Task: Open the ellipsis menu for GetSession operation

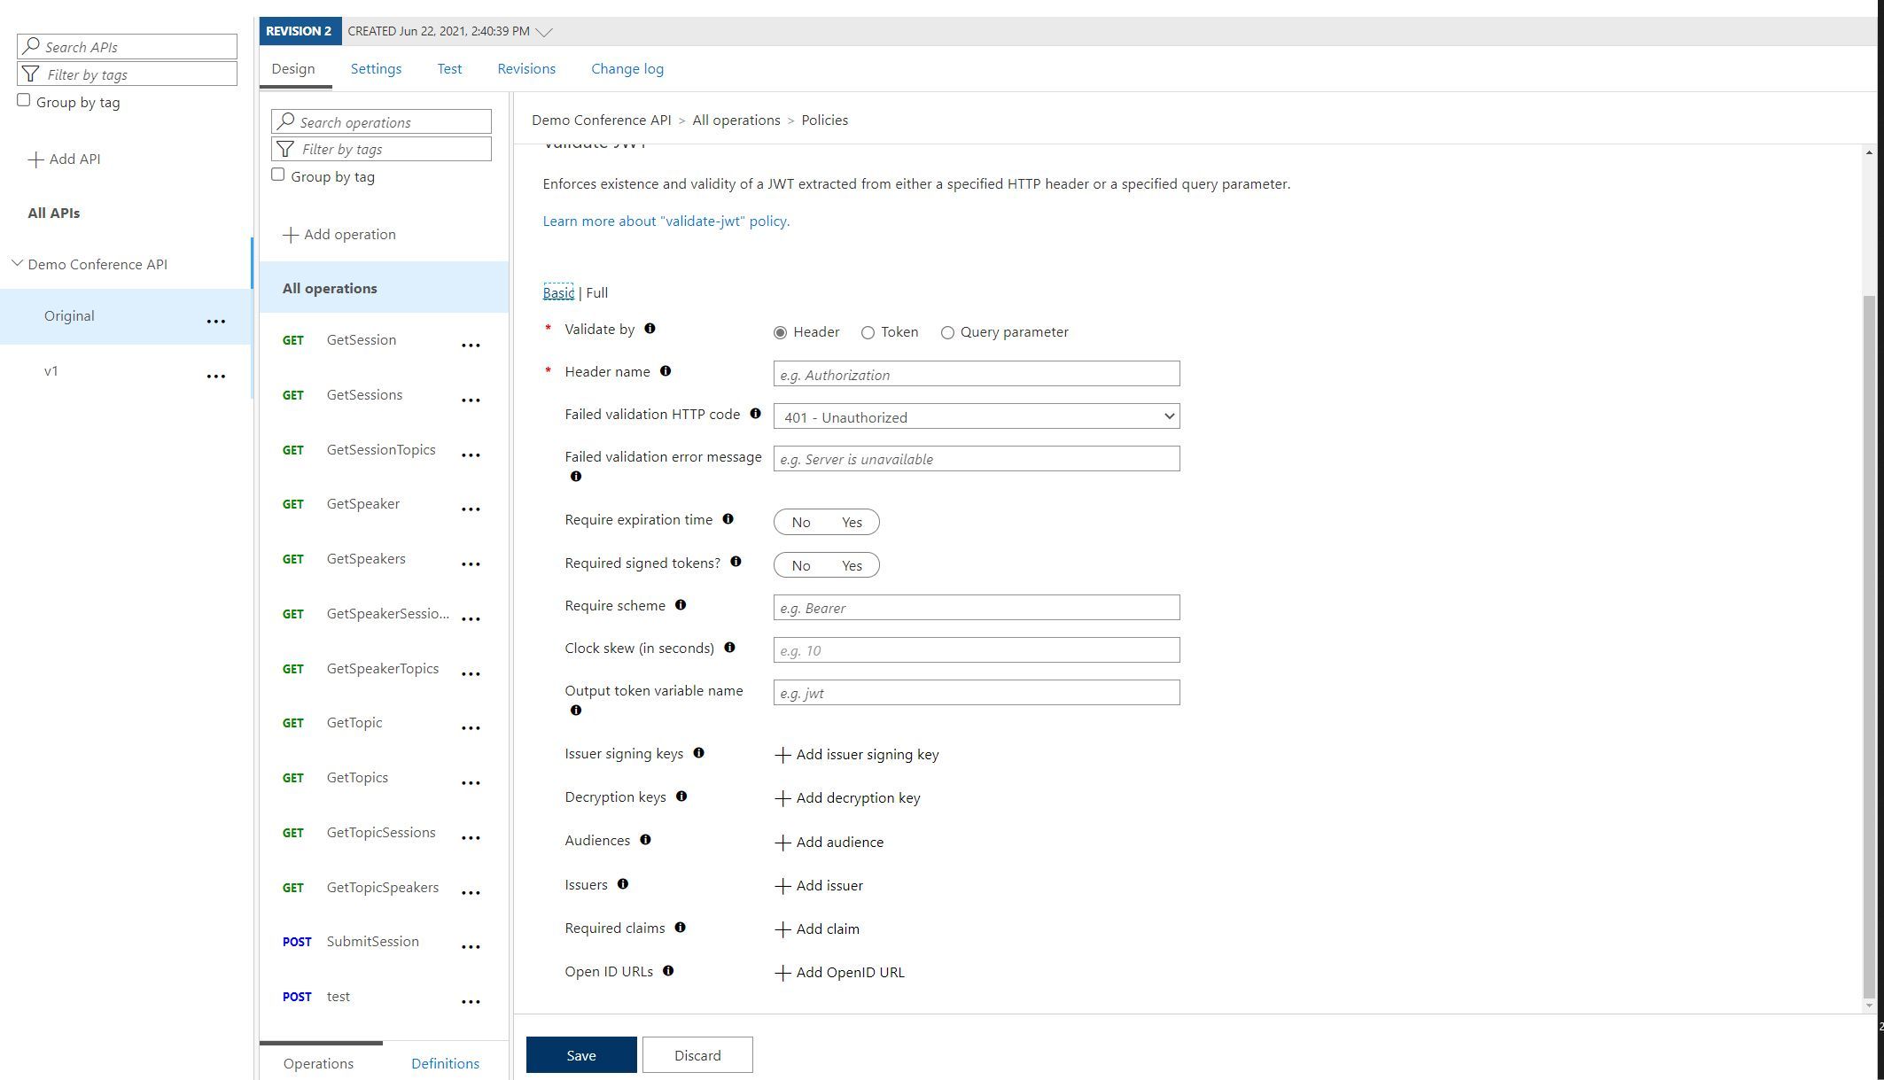Action: [471, 345]
